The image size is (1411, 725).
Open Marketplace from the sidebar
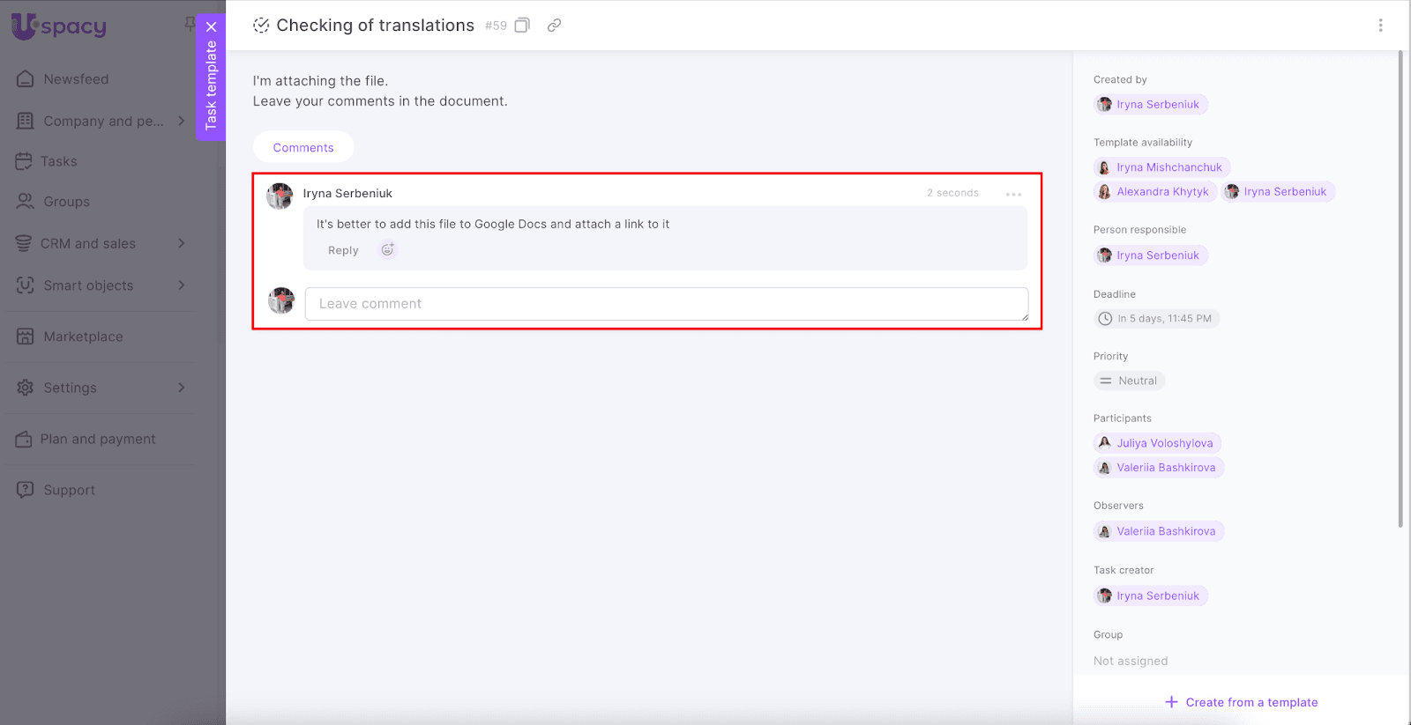[83, 337]
